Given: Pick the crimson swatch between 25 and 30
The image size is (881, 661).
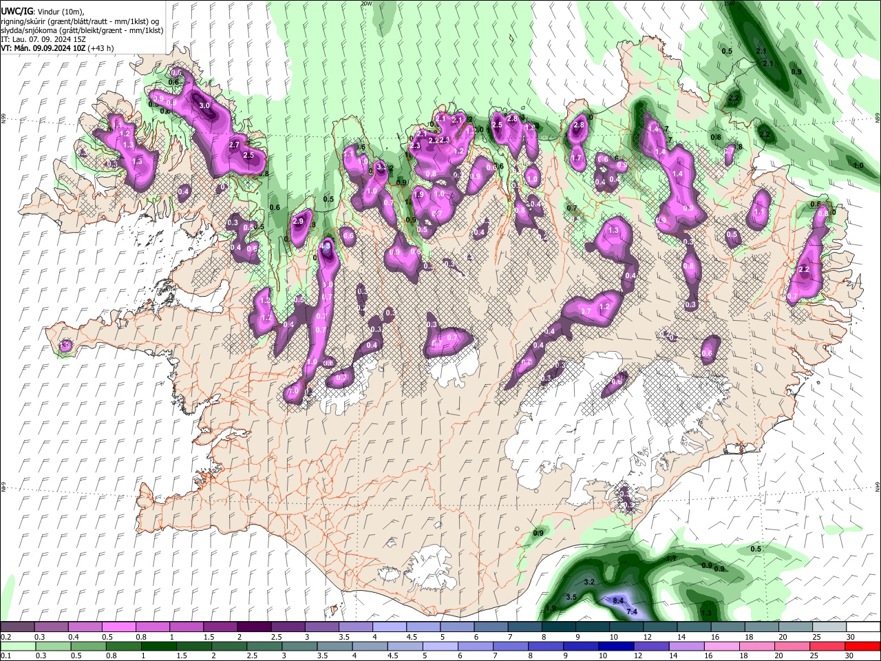Looking at the screenshot, I should [x=827, y=646].
